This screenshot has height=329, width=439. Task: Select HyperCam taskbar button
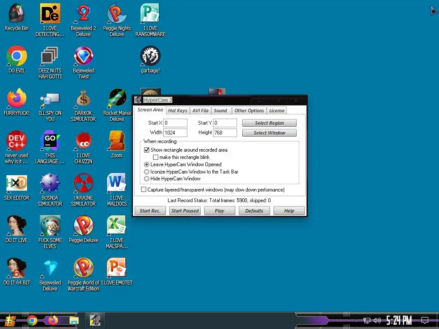(x=95, y=320)
